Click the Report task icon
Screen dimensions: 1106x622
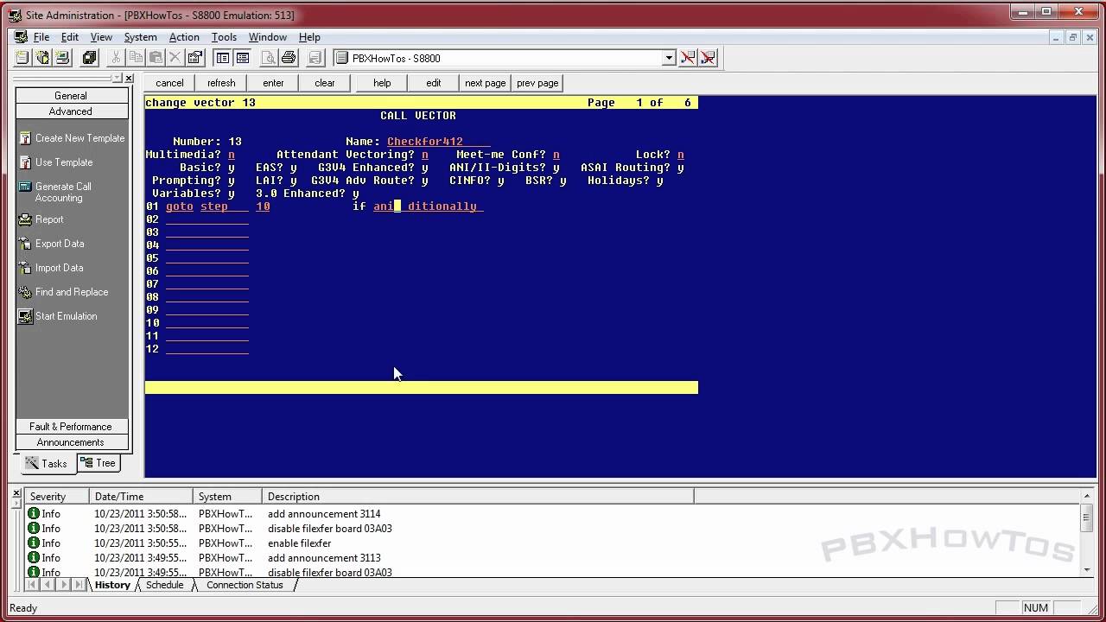[25, 219]
